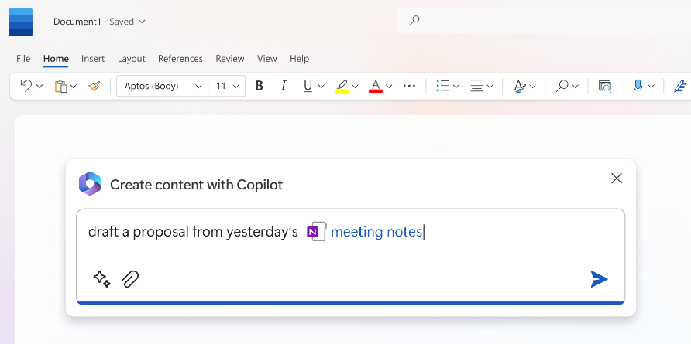The image size is (691, 344).
Task: Toggle Bold formatting
Action: pos(259,86)
